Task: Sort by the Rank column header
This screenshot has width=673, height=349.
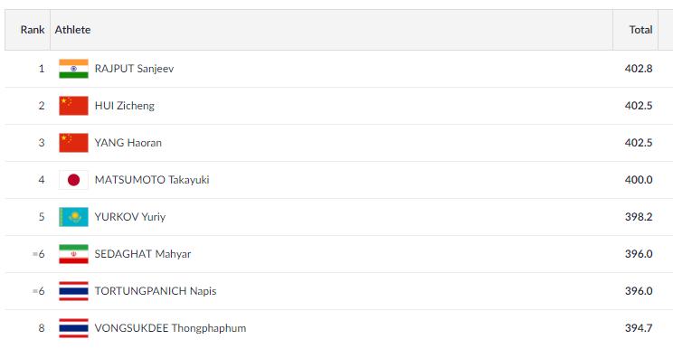Action: coord(33,30)
